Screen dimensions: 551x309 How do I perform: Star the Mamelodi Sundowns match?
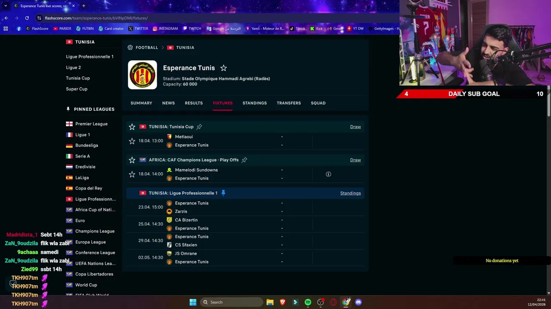point(132,174)
